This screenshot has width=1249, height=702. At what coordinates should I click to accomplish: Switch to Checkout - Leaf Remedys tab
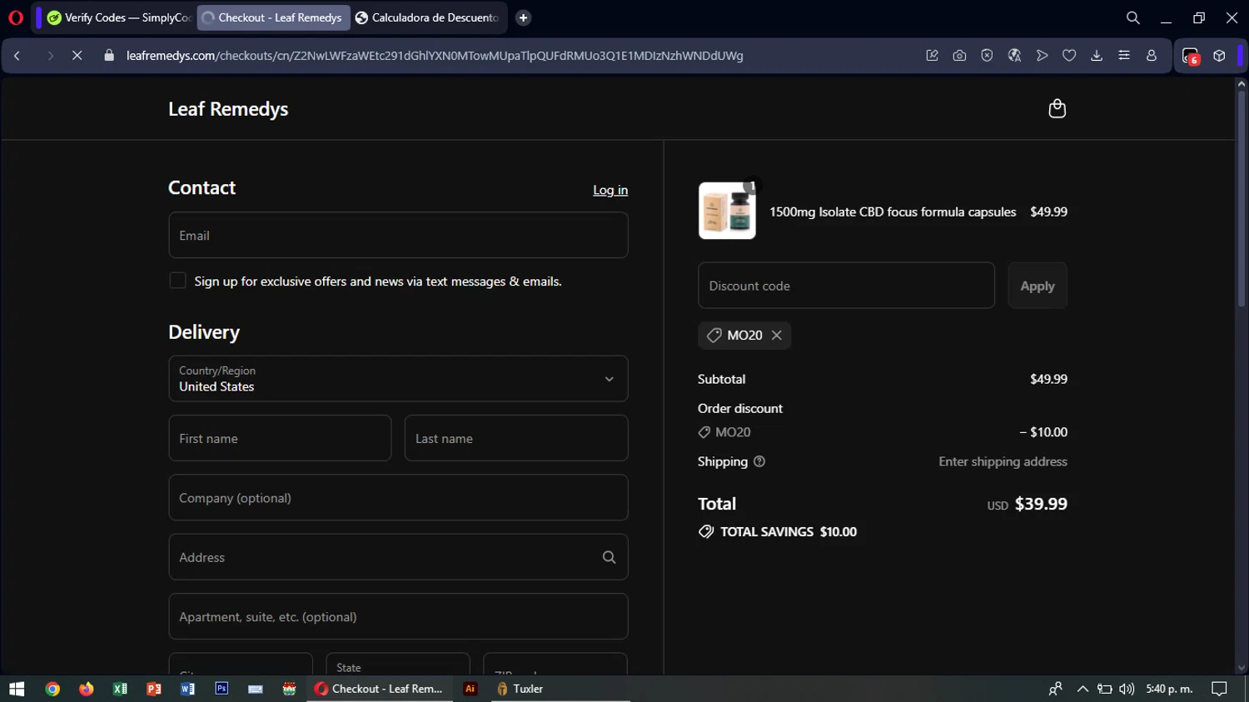click(x=273, y=17)
